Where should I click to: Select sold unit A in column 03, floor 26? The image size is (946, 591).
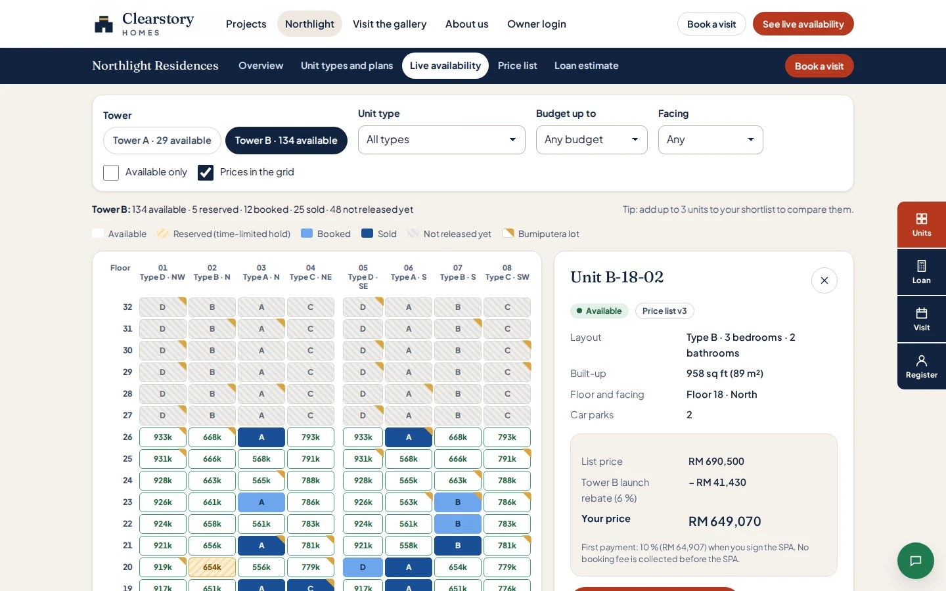coord(261,437)
